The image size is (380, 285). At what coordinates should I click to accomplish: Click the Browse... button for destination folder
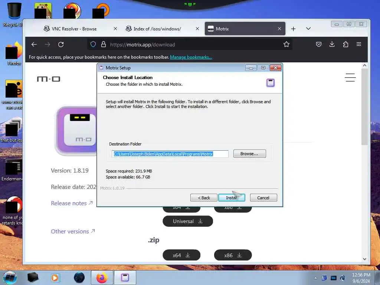coord(249,154)
